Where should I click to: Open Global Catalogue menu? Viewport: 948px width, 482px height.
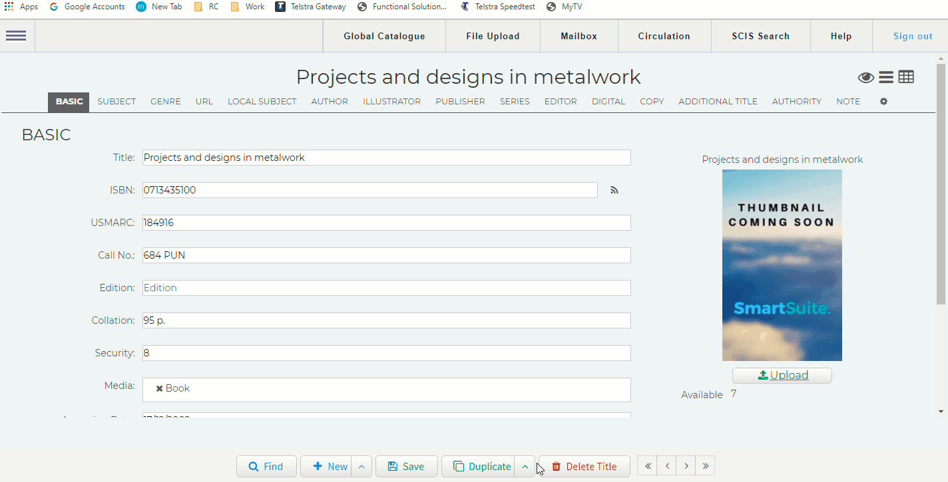(384, 37)
